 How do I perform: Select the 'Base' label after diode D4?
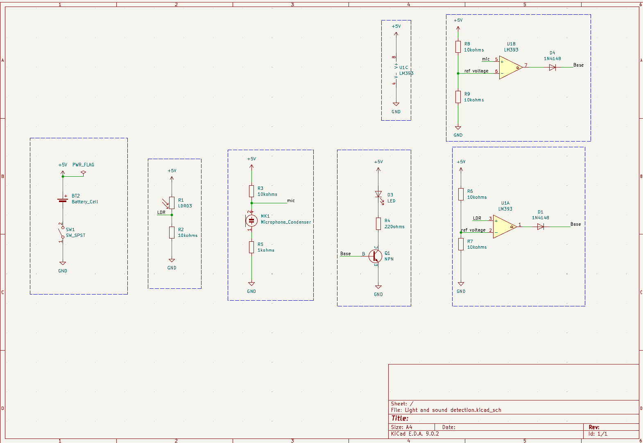pos(578,65)
